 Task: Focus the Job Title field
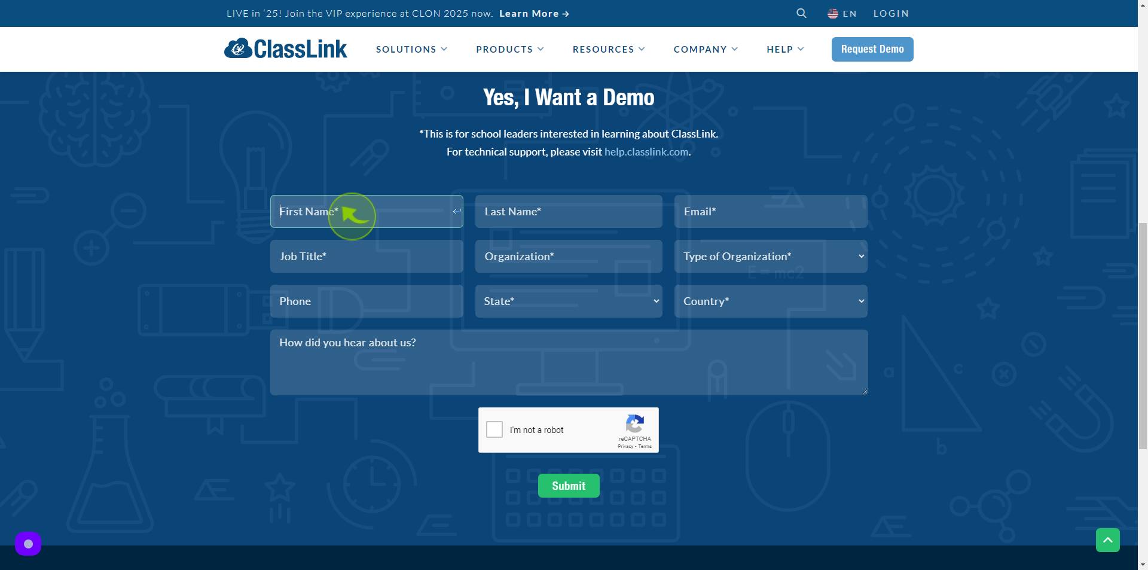pos(367,256)
